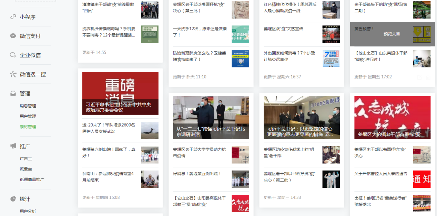
Task: Go to 广告主 under 推广
Action: (x=26, y=159)
